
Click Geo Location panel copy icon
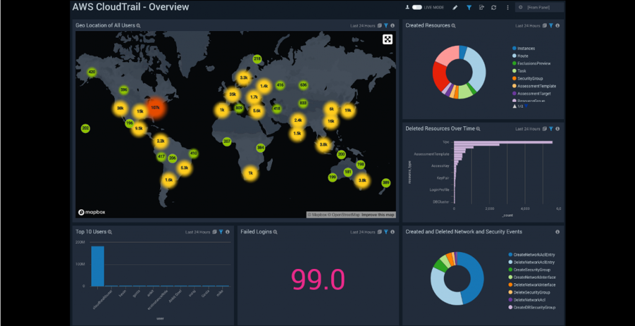[x=380, y=25]
